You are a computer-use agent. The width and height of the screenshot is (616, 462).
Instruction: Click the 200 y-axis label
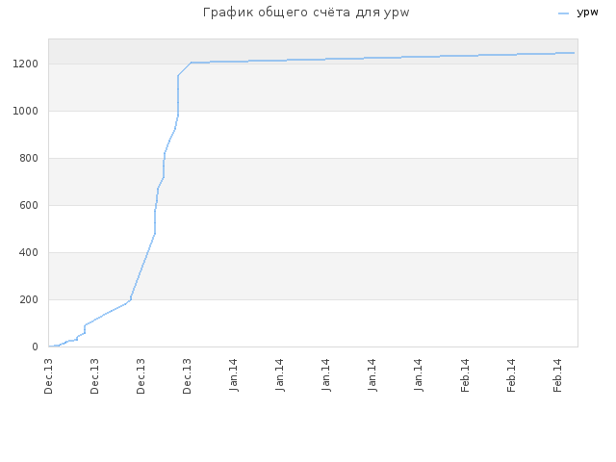(29, 299)
